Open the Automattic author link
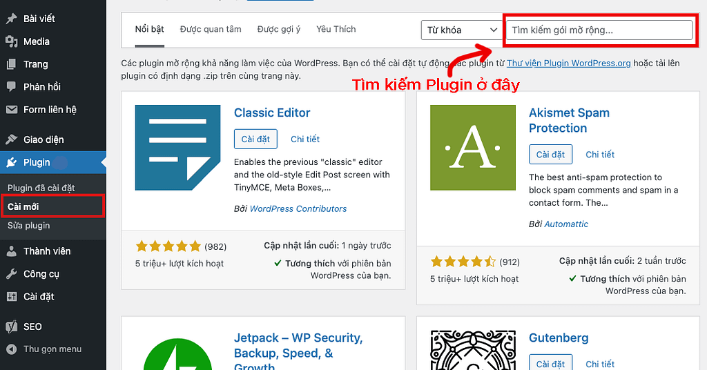Image resolution: width=707 pixels, height=370 pixels. tap(566, 224)
